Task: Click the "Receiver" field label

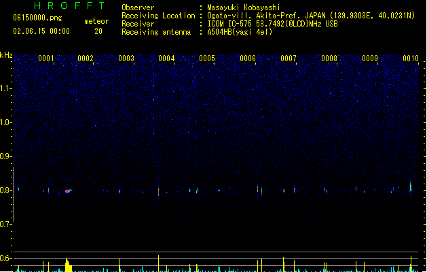Action: pos(138,24)
